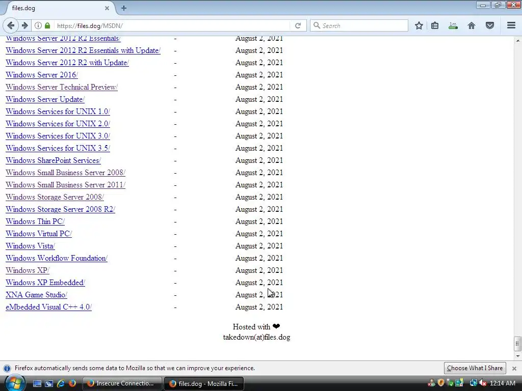Open Windows Services for UNIX 2.0

pyautogui.click(x=58, y=124)
